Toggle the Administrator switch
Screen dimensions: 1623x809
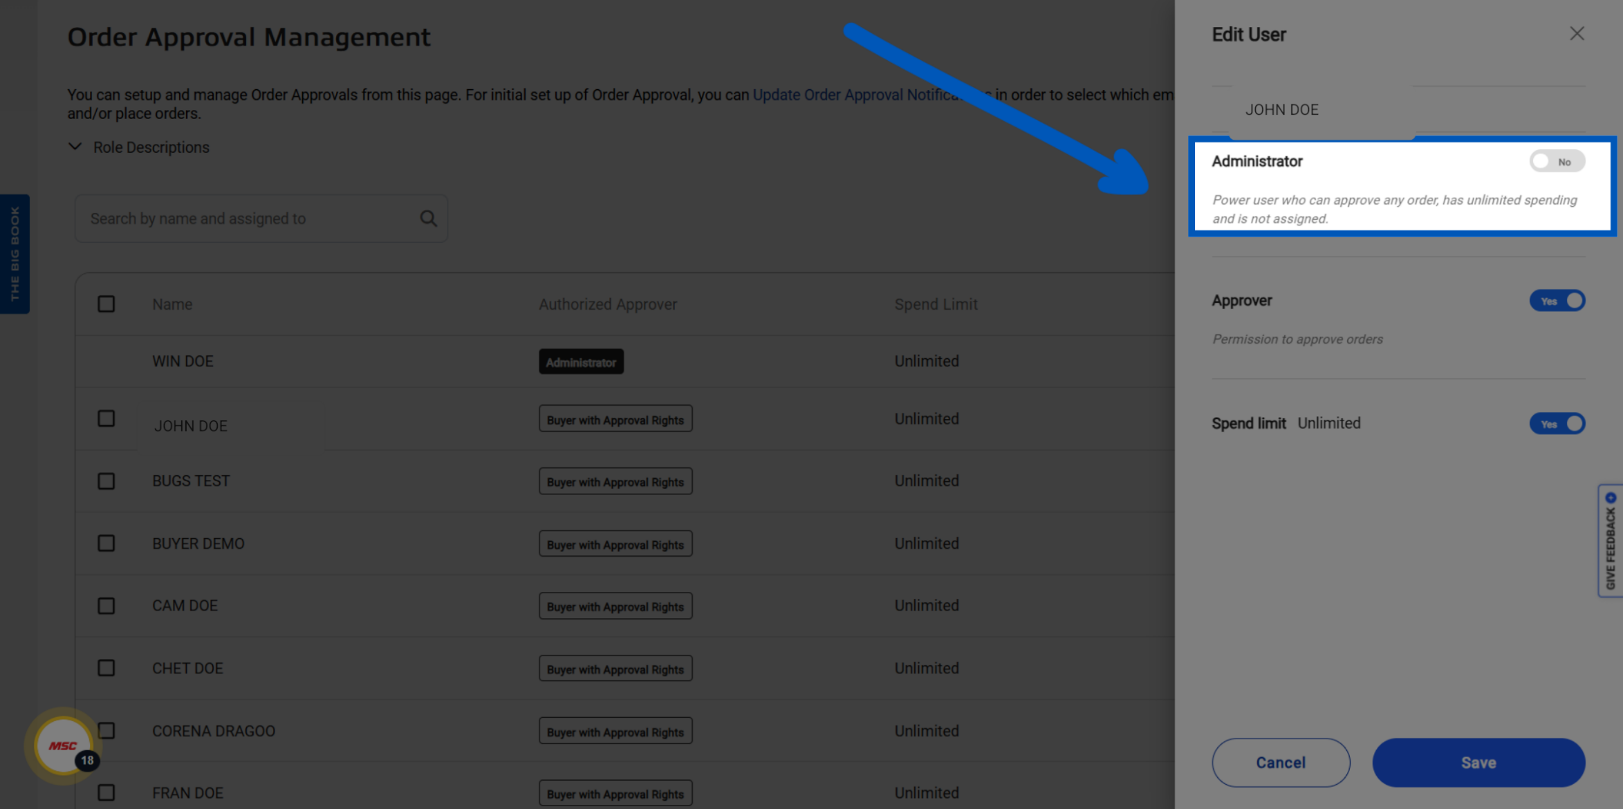coord(1557,161)
